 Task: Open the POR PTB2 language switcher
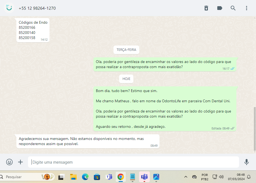pyautogui.click(x=204, y=177)
